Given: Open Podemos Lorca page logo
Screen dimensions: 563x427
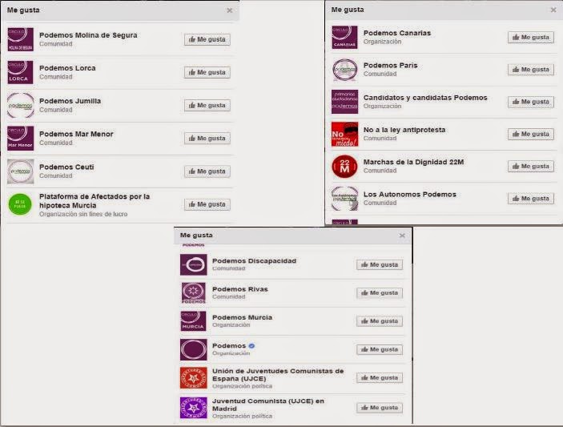Looking at the screenshot, I should coord(21,72).
